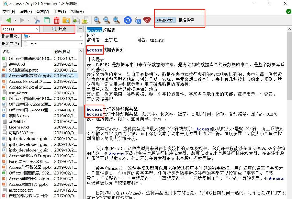Click the Zoom In magnifier icon
This screenshot has height=199, width=292.
tap(97, 20)
